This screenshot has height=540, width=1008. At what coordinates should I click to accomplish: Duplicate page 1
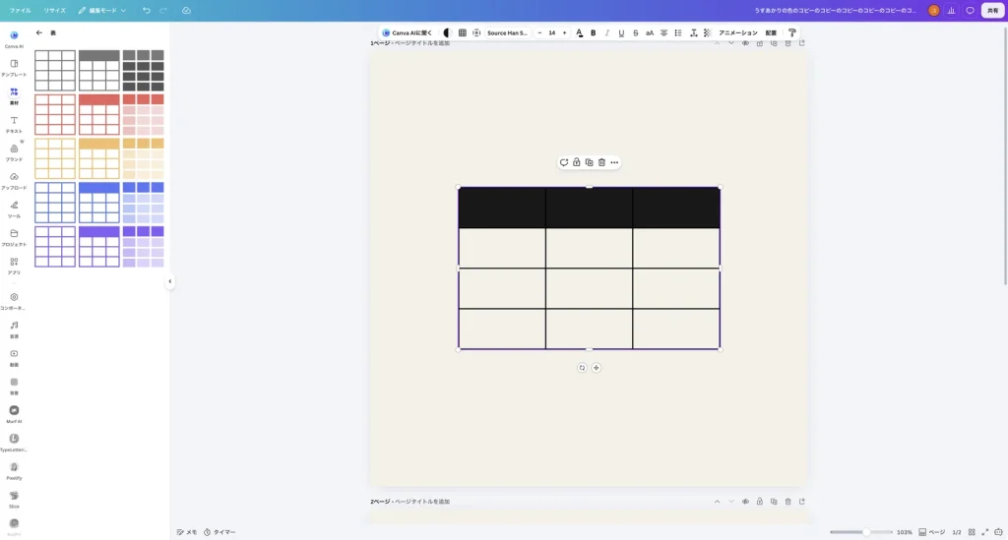[x=774, y=43]
